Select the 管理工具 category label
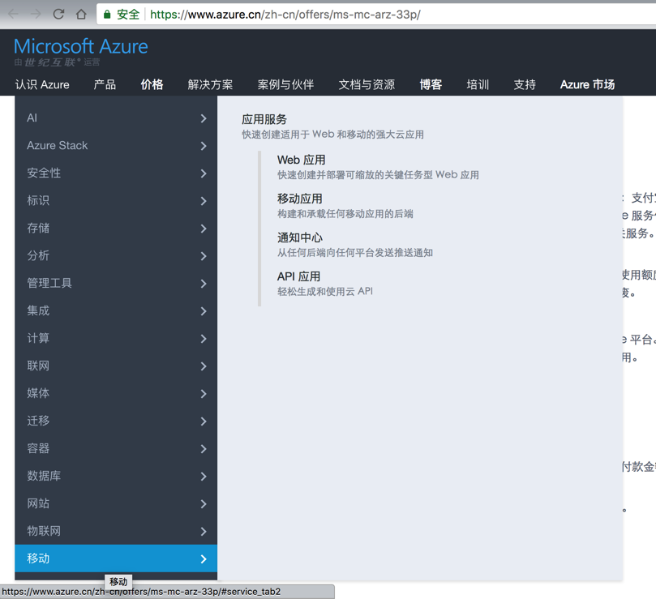Image resolution: width=656 pixels, height=599 pixels. [x=49, y=283]
